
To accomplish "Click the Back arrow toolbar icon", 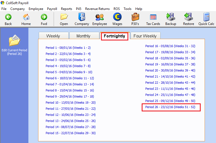I will 8,17.
